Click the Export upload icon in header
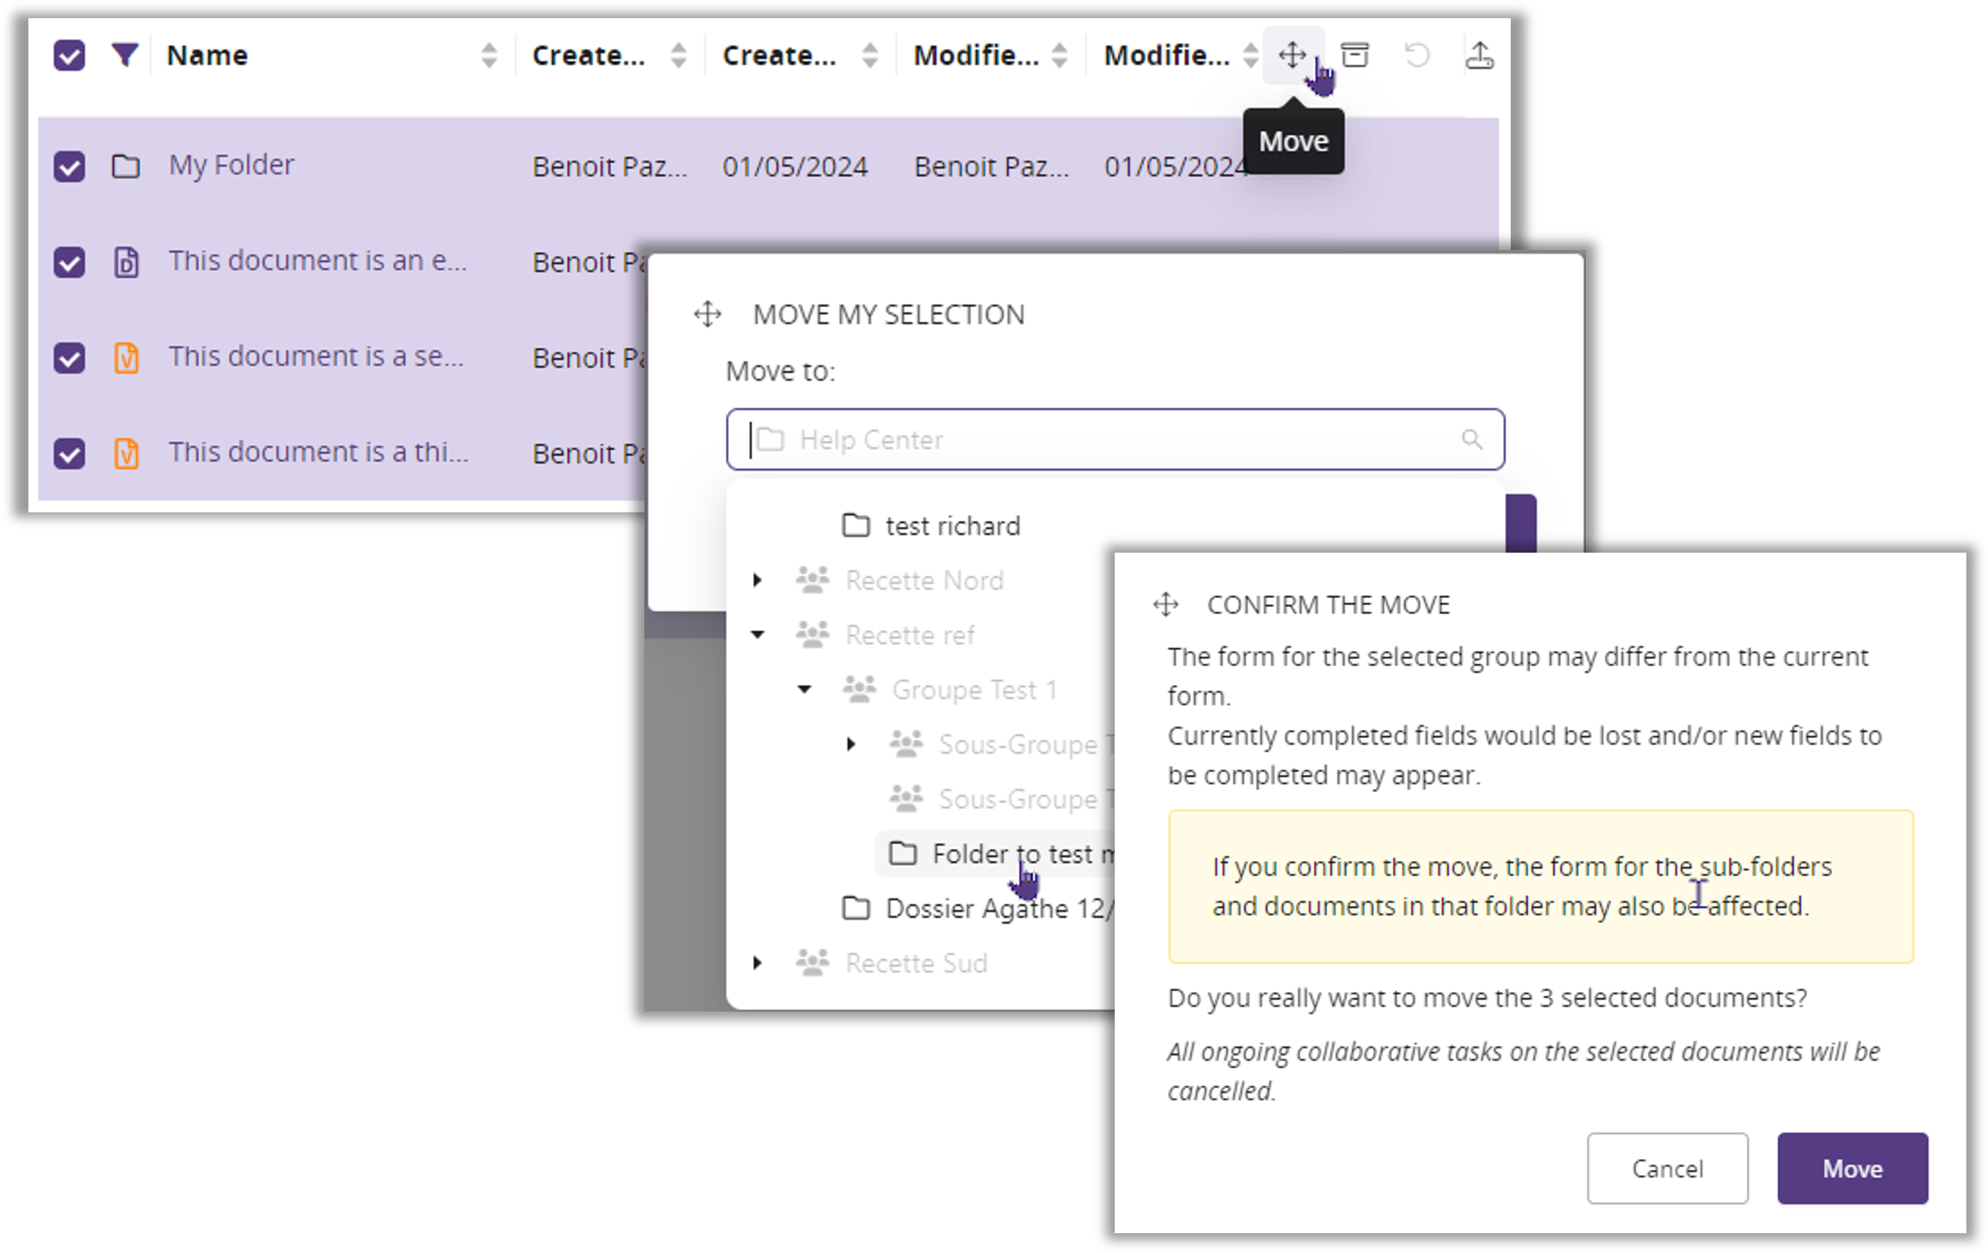The height and width of the screenshot is (1253, 1988). coord(1478,55)
